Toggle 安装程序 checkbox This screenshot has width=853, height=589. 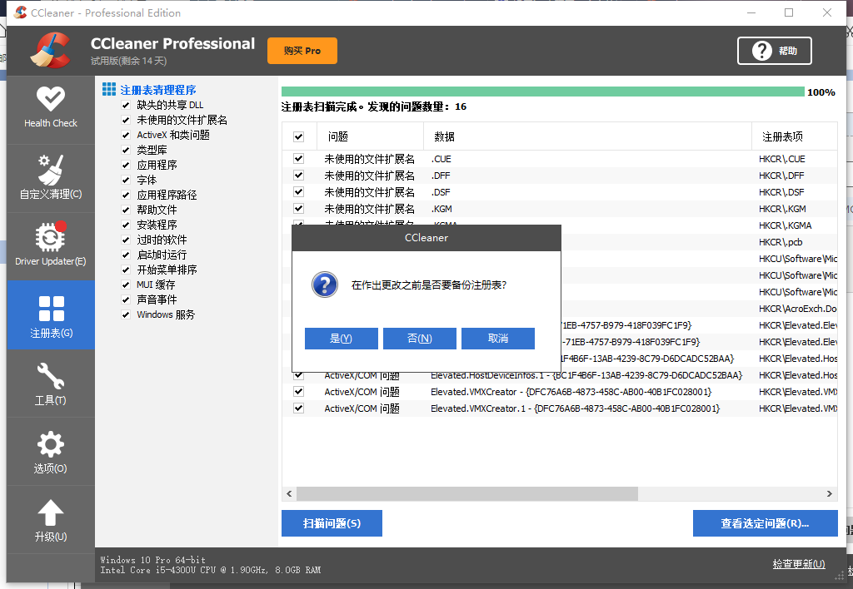pyautogui.click(x=126, y=225)
